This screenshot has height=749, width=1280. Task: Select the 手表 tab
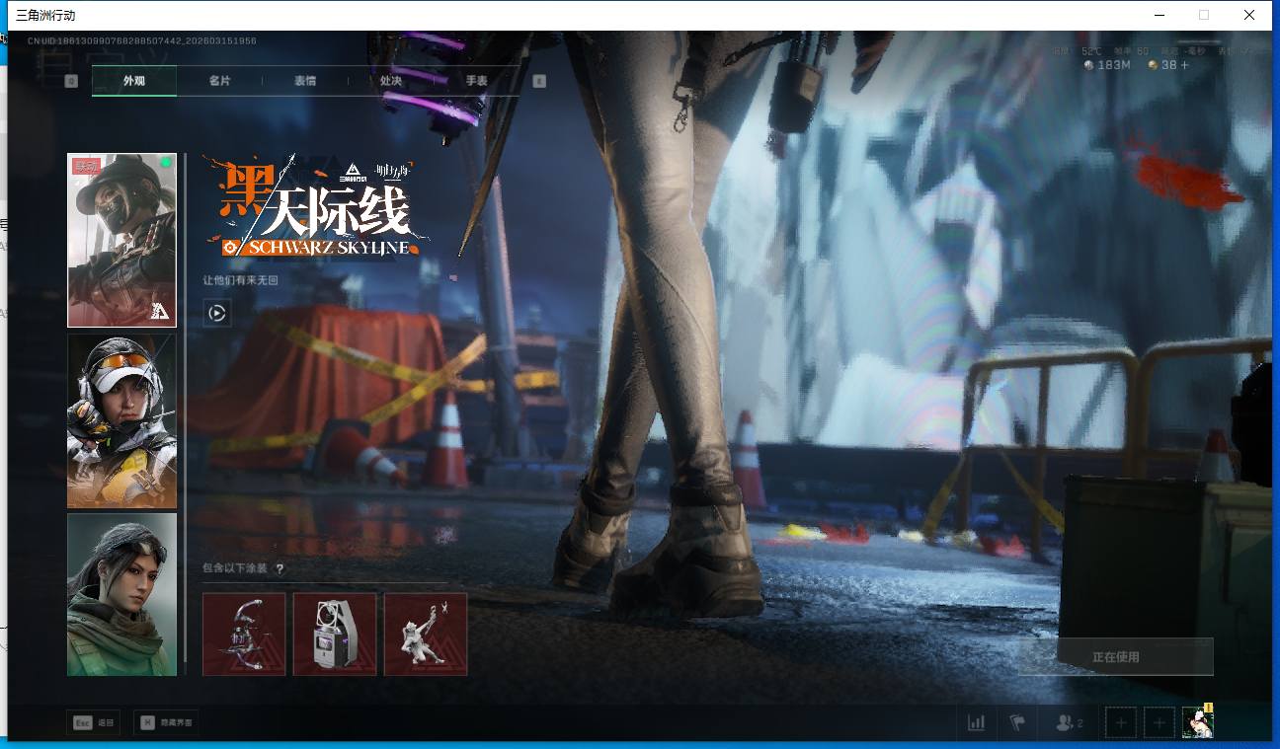pyautogui.click(x=476, y=81)
